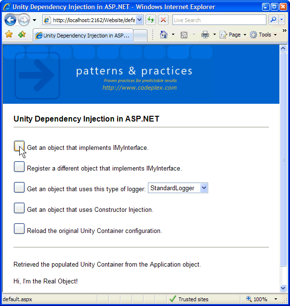The height and width of the screenshot is (306, 290).
Task: Run search with the magnifier icon
Action: click(273, 20)
